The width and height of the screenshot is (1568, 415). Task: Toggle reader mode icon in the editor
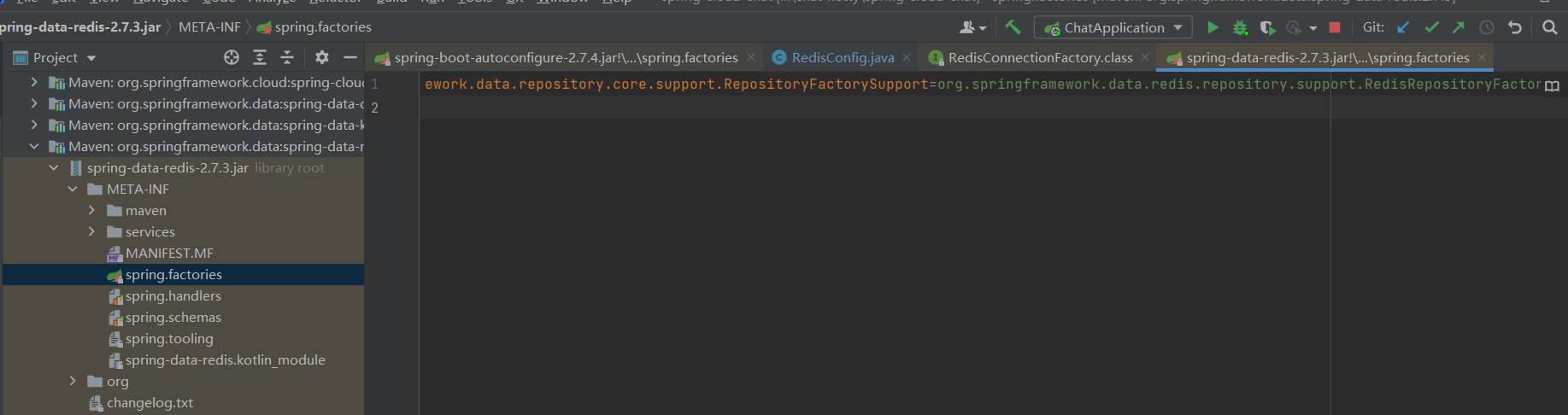(1552, 85)
